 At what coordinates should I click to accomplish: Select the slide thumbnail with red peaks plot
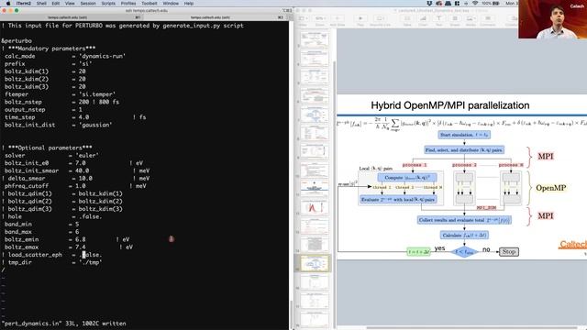click(315, 207)
